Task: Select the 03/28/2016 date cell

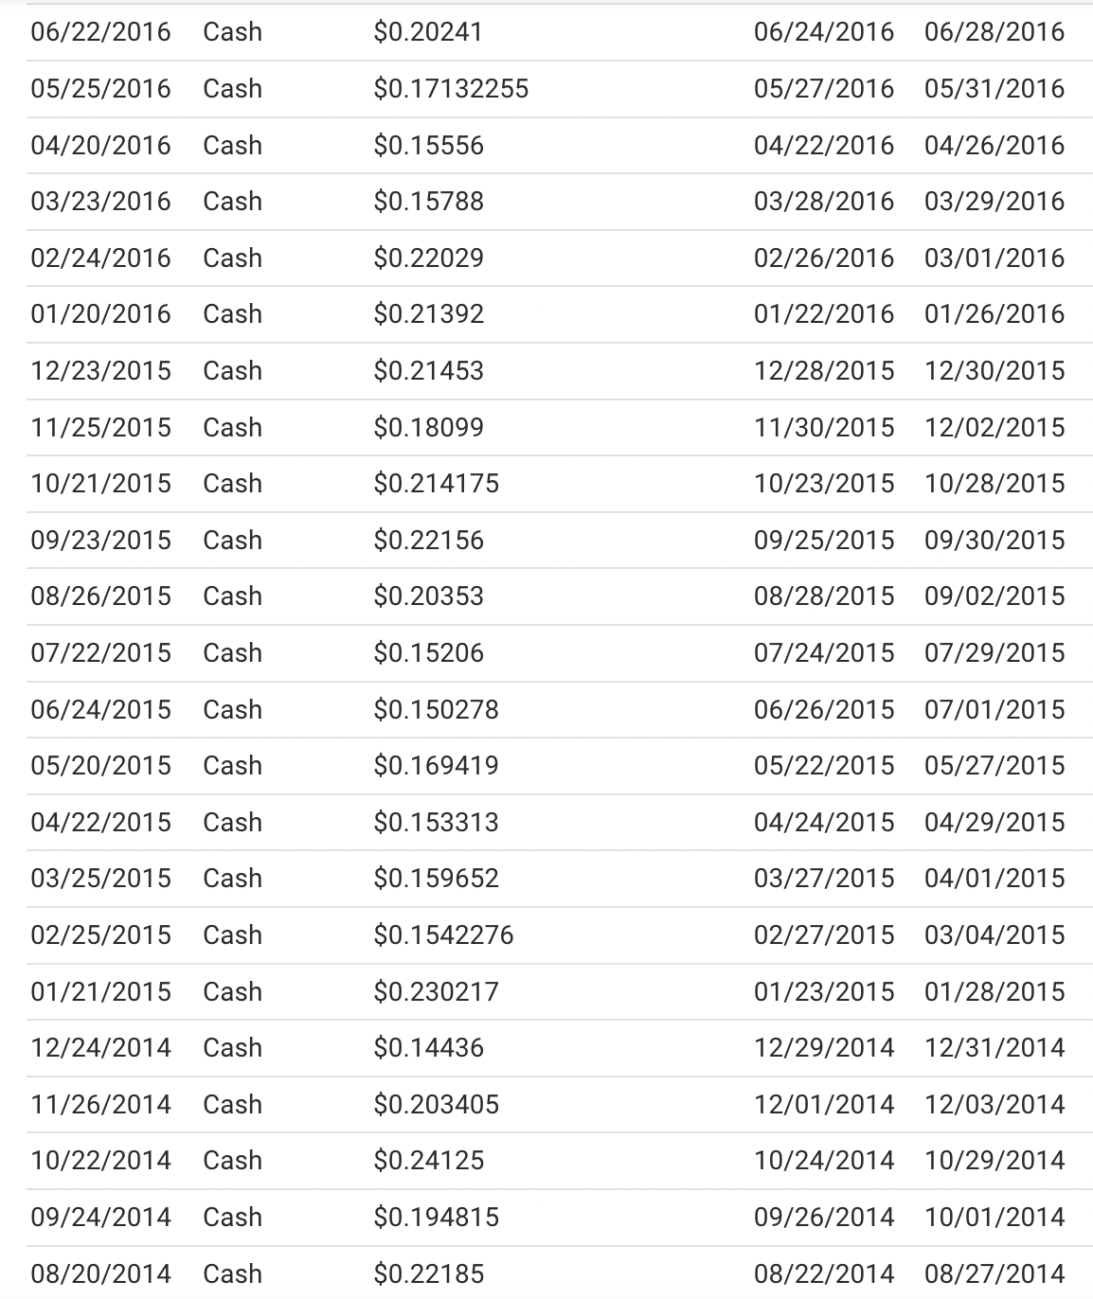Action: (x=823, y=202)
